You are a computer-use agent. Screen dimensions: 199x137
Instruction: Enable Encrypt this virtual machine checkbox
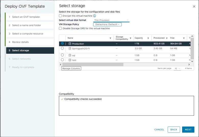pos(60,16)
